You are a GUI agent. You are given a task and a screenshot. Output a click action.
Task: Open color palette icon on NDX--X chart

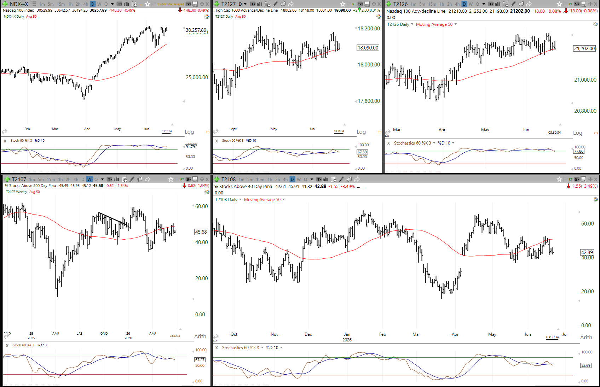(207, 17)
